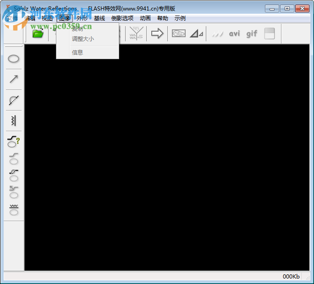The image size is (314, 284).
Task: Click the zigzag line over ellipse icon
Action: [x=14, y=210]
